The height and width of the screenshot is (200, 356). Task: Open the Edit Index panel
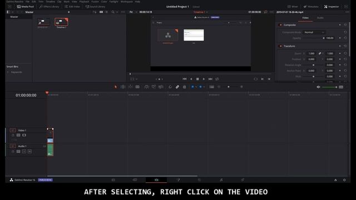(x=72, y=7)
